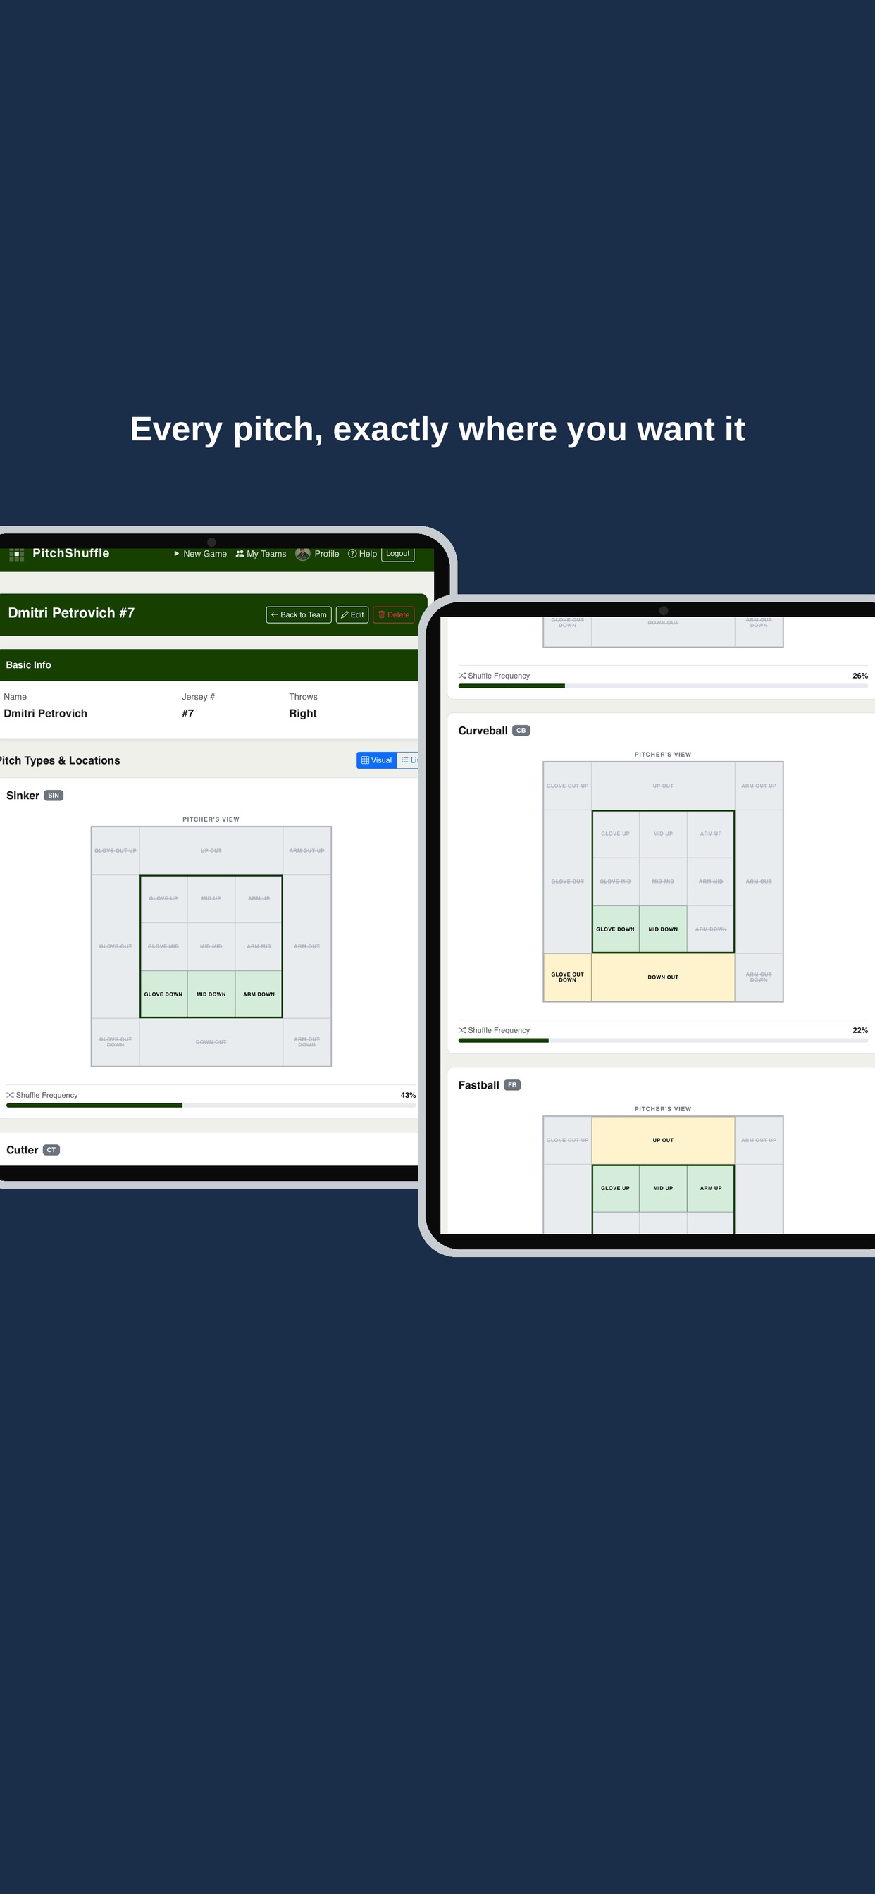Enable Sinker's Glove Up zone
The width and height of the screenshot is (875, 1894).
point(163,898)
